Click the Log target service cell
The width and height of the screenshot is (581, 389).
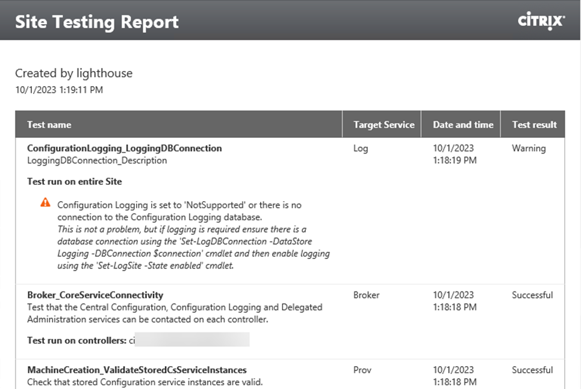361,149
